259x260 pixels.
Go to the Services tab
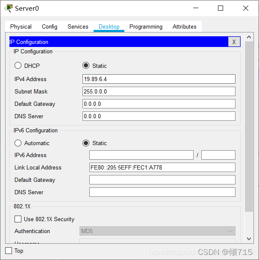pyautogui.click(x=78, y=26)
